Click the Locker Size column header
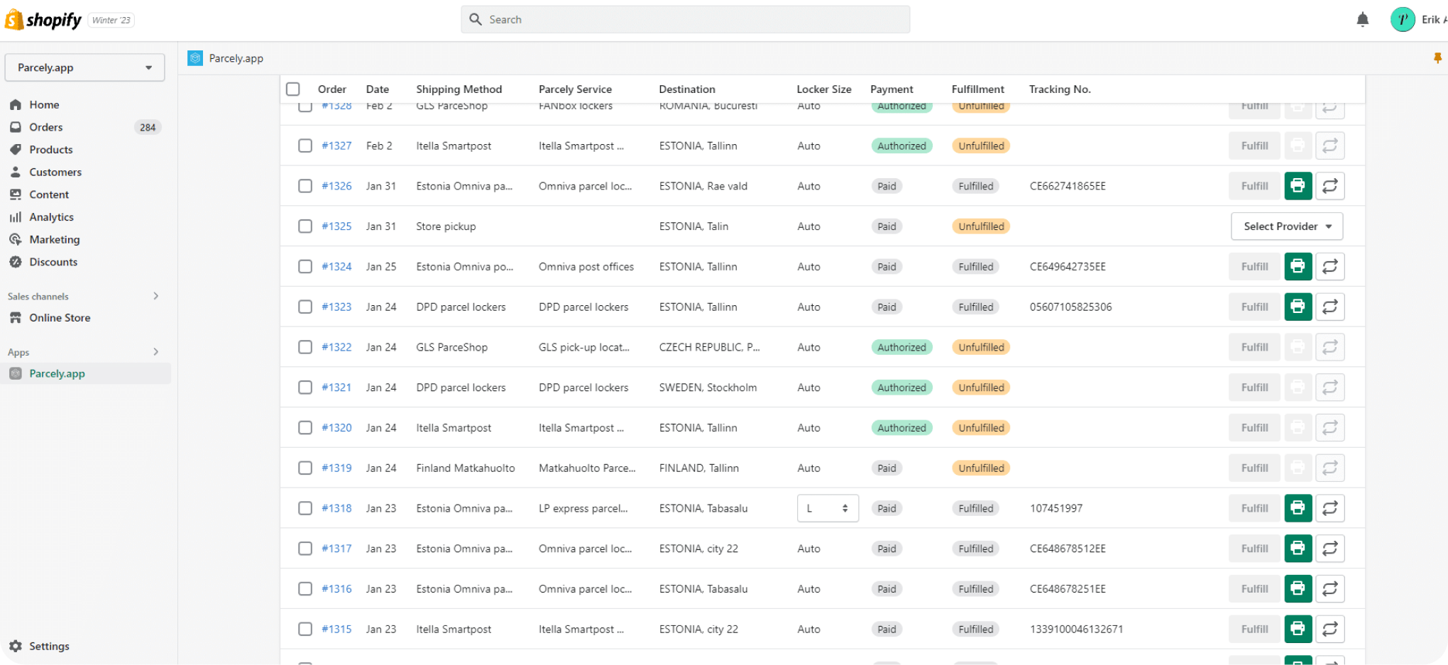 click(x=824, y=89)
